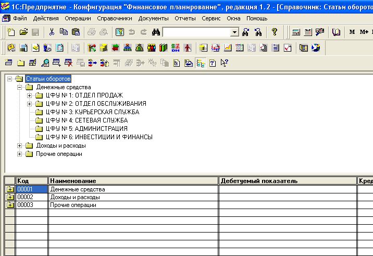
Task: Click the yellow question mark Help icon
Action: pos(274,32)
